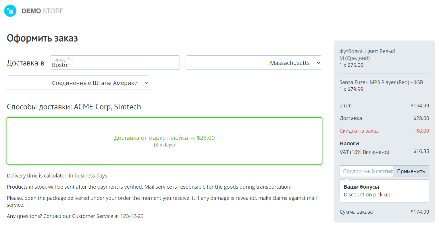Viewport: 441px width, 228px height.
Task: Focus the city field containing Boston
Action: click(x=115, y=65)
